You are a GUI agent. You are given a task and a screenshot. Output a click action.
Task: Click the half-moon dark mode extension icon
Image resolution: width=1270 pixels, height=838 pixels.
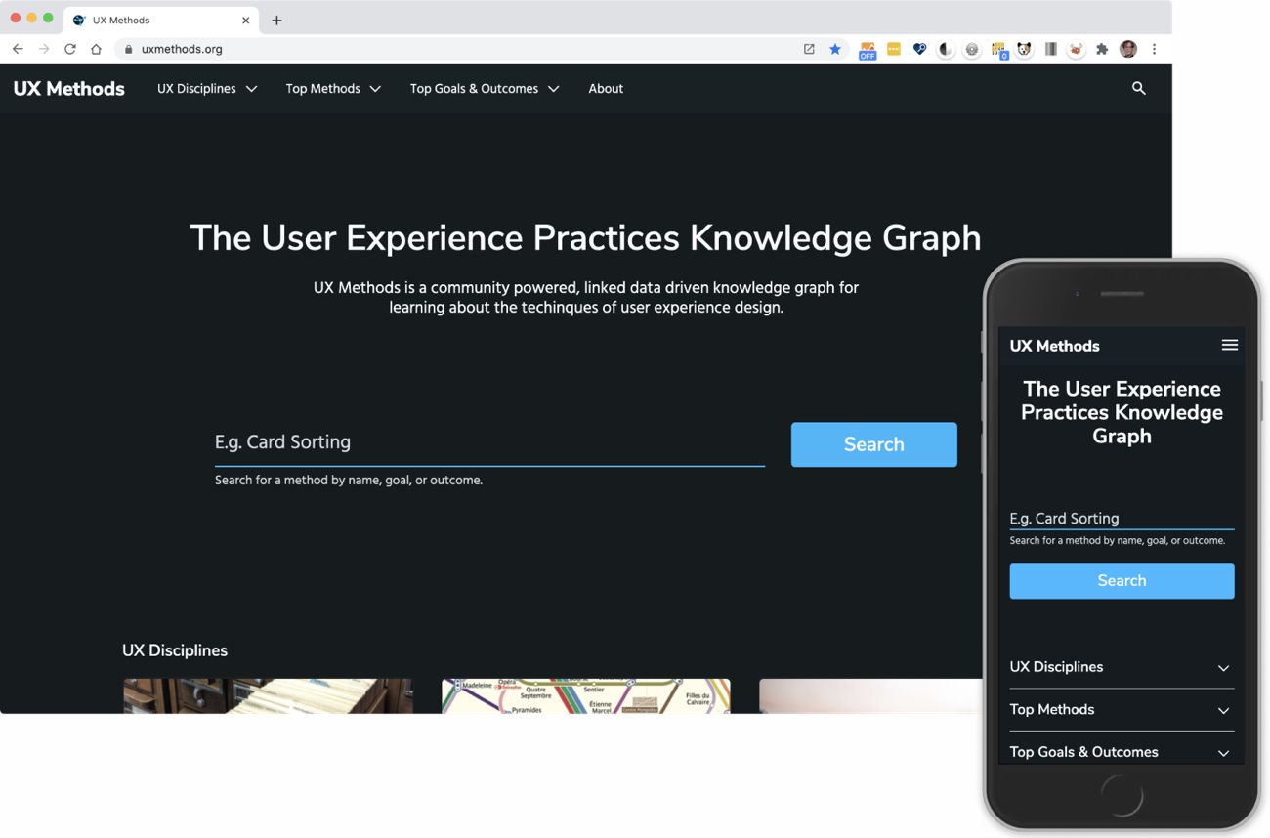click(x=946, y=49)
